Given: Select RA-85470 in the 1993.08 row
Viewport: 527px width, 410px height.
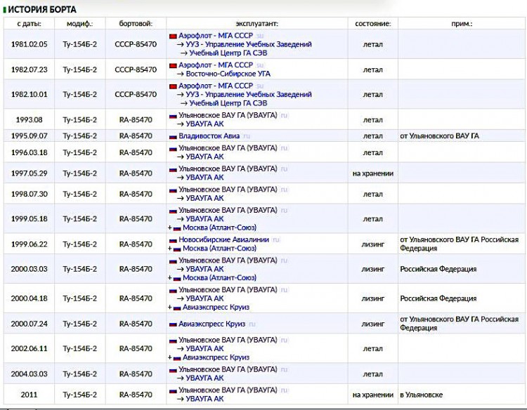Looking at the screenshot, I should [x=136, y=120].
